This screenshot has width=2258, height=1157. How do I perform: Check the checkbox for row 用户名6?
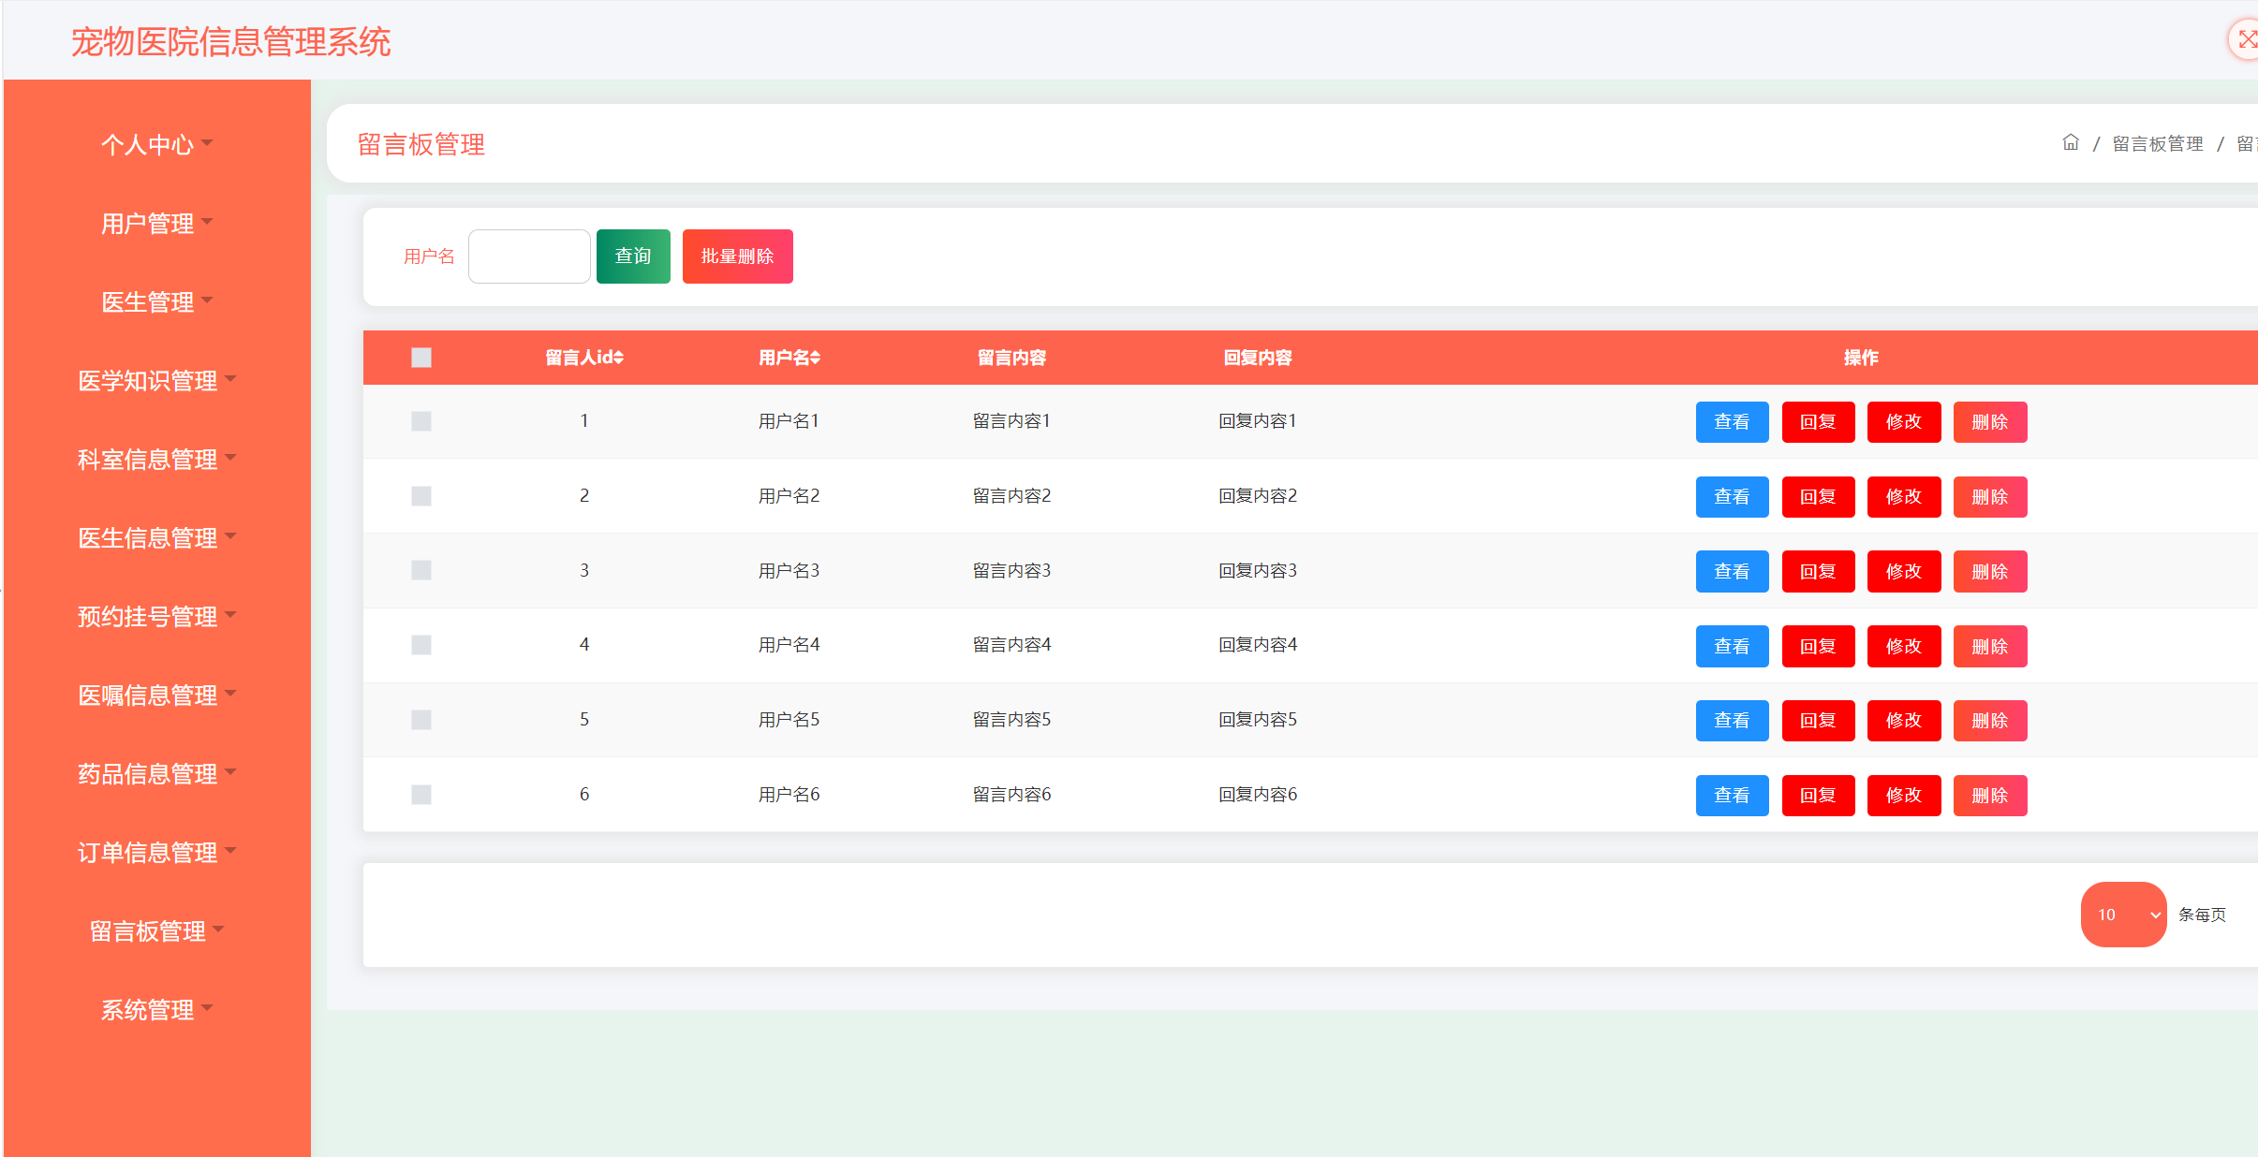421,795
